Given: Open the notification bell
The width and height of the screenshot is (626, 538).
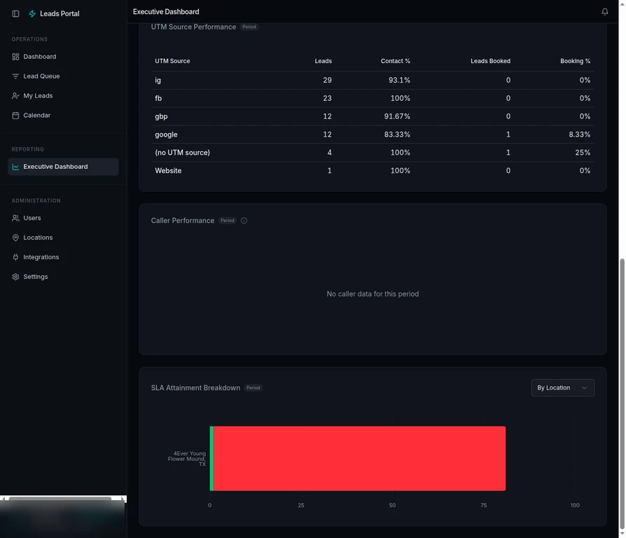Looking at the screenshot, I should pyautogui.click(x=605, y=11).
